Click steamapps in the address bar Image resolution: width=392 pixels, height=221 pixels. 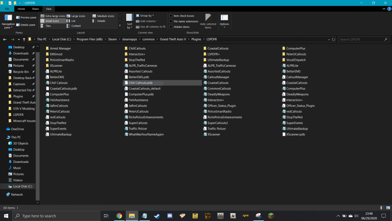(x=129, y=39)
